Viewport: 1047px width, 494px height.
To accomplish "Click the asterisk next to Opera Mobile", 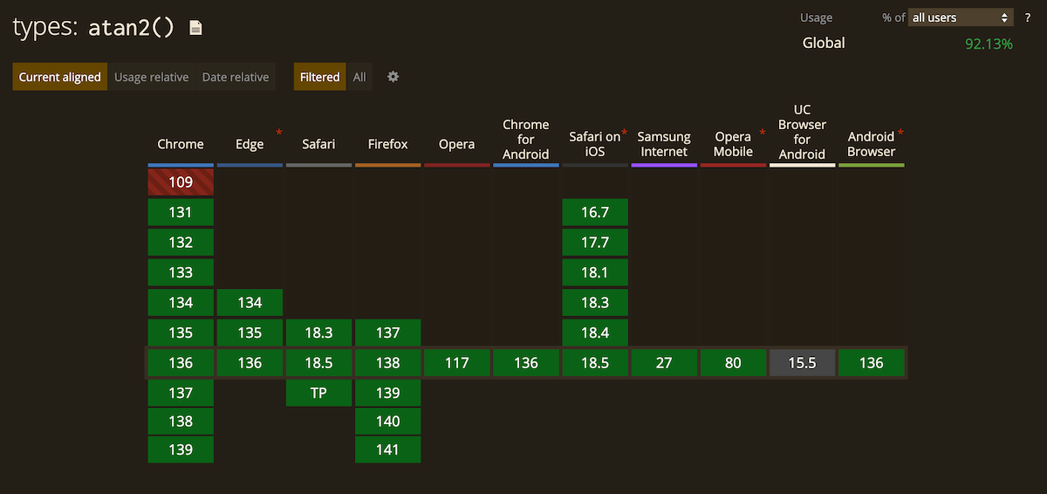I will 762,133.
